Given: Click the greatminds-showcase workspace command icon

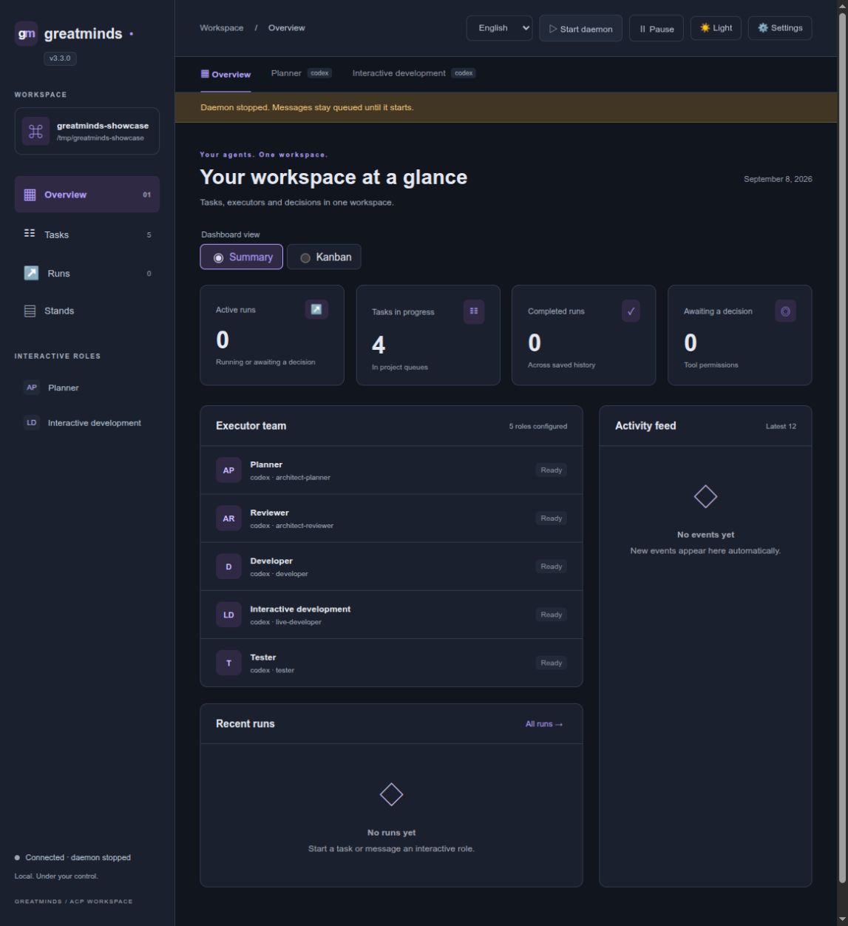Looking at the screenshot, I should coord(35,132).
